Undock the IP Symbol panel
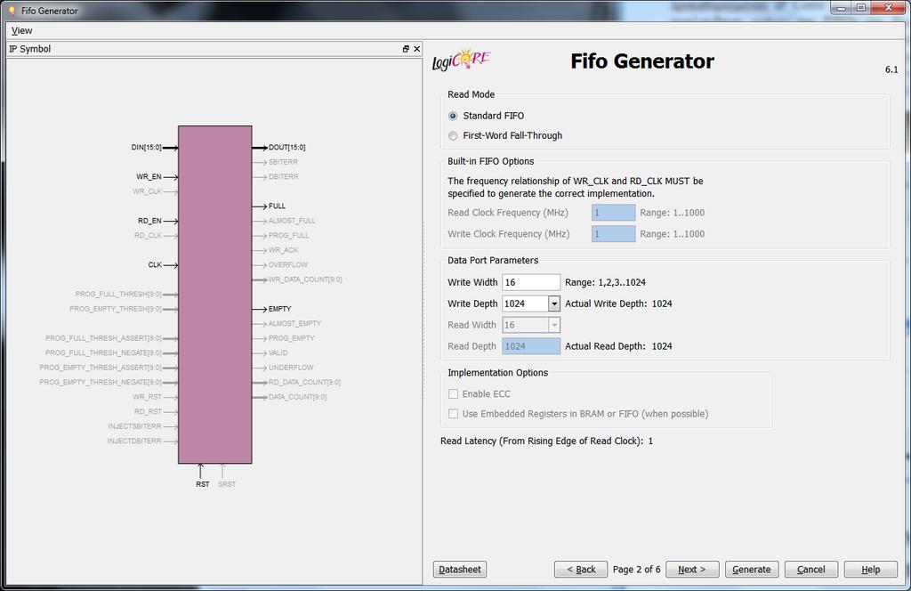Image resolution: width=911 pixels, height=591 pixels. click(x=406, y=49)
